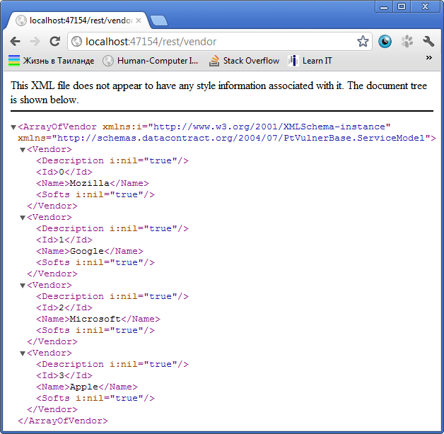Go forward using the forward arrow
The width and height of the screenshot is (444, 434).
tap(35, 42)
